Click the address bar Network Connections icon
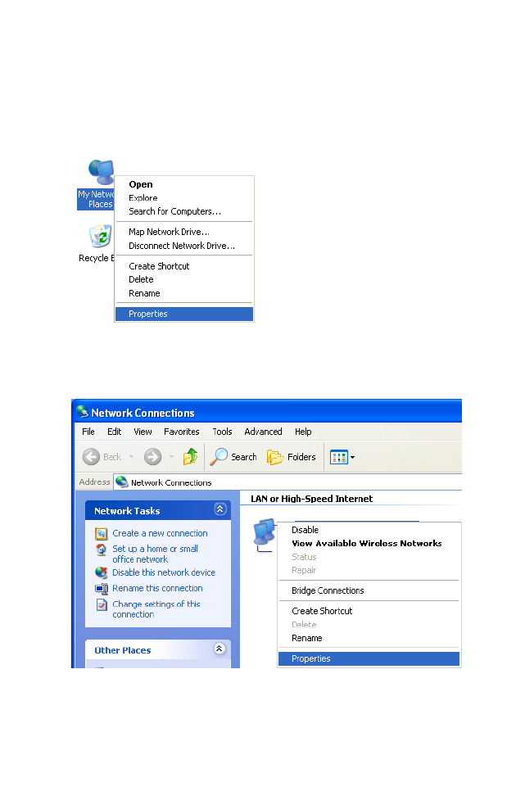 [x=121, y=482]
